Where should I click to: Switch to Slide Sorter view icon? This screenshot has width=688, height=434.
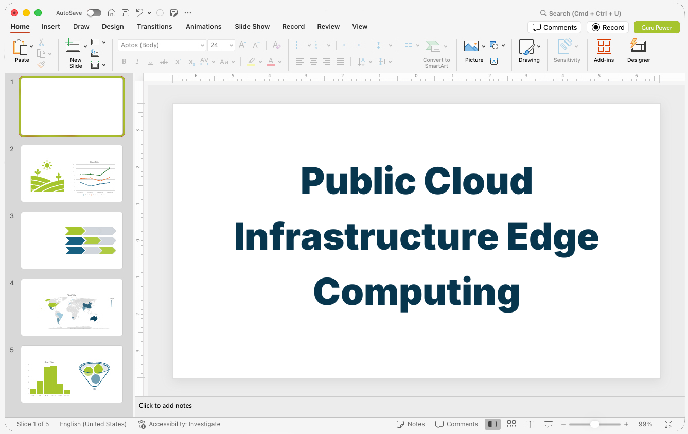511,424
